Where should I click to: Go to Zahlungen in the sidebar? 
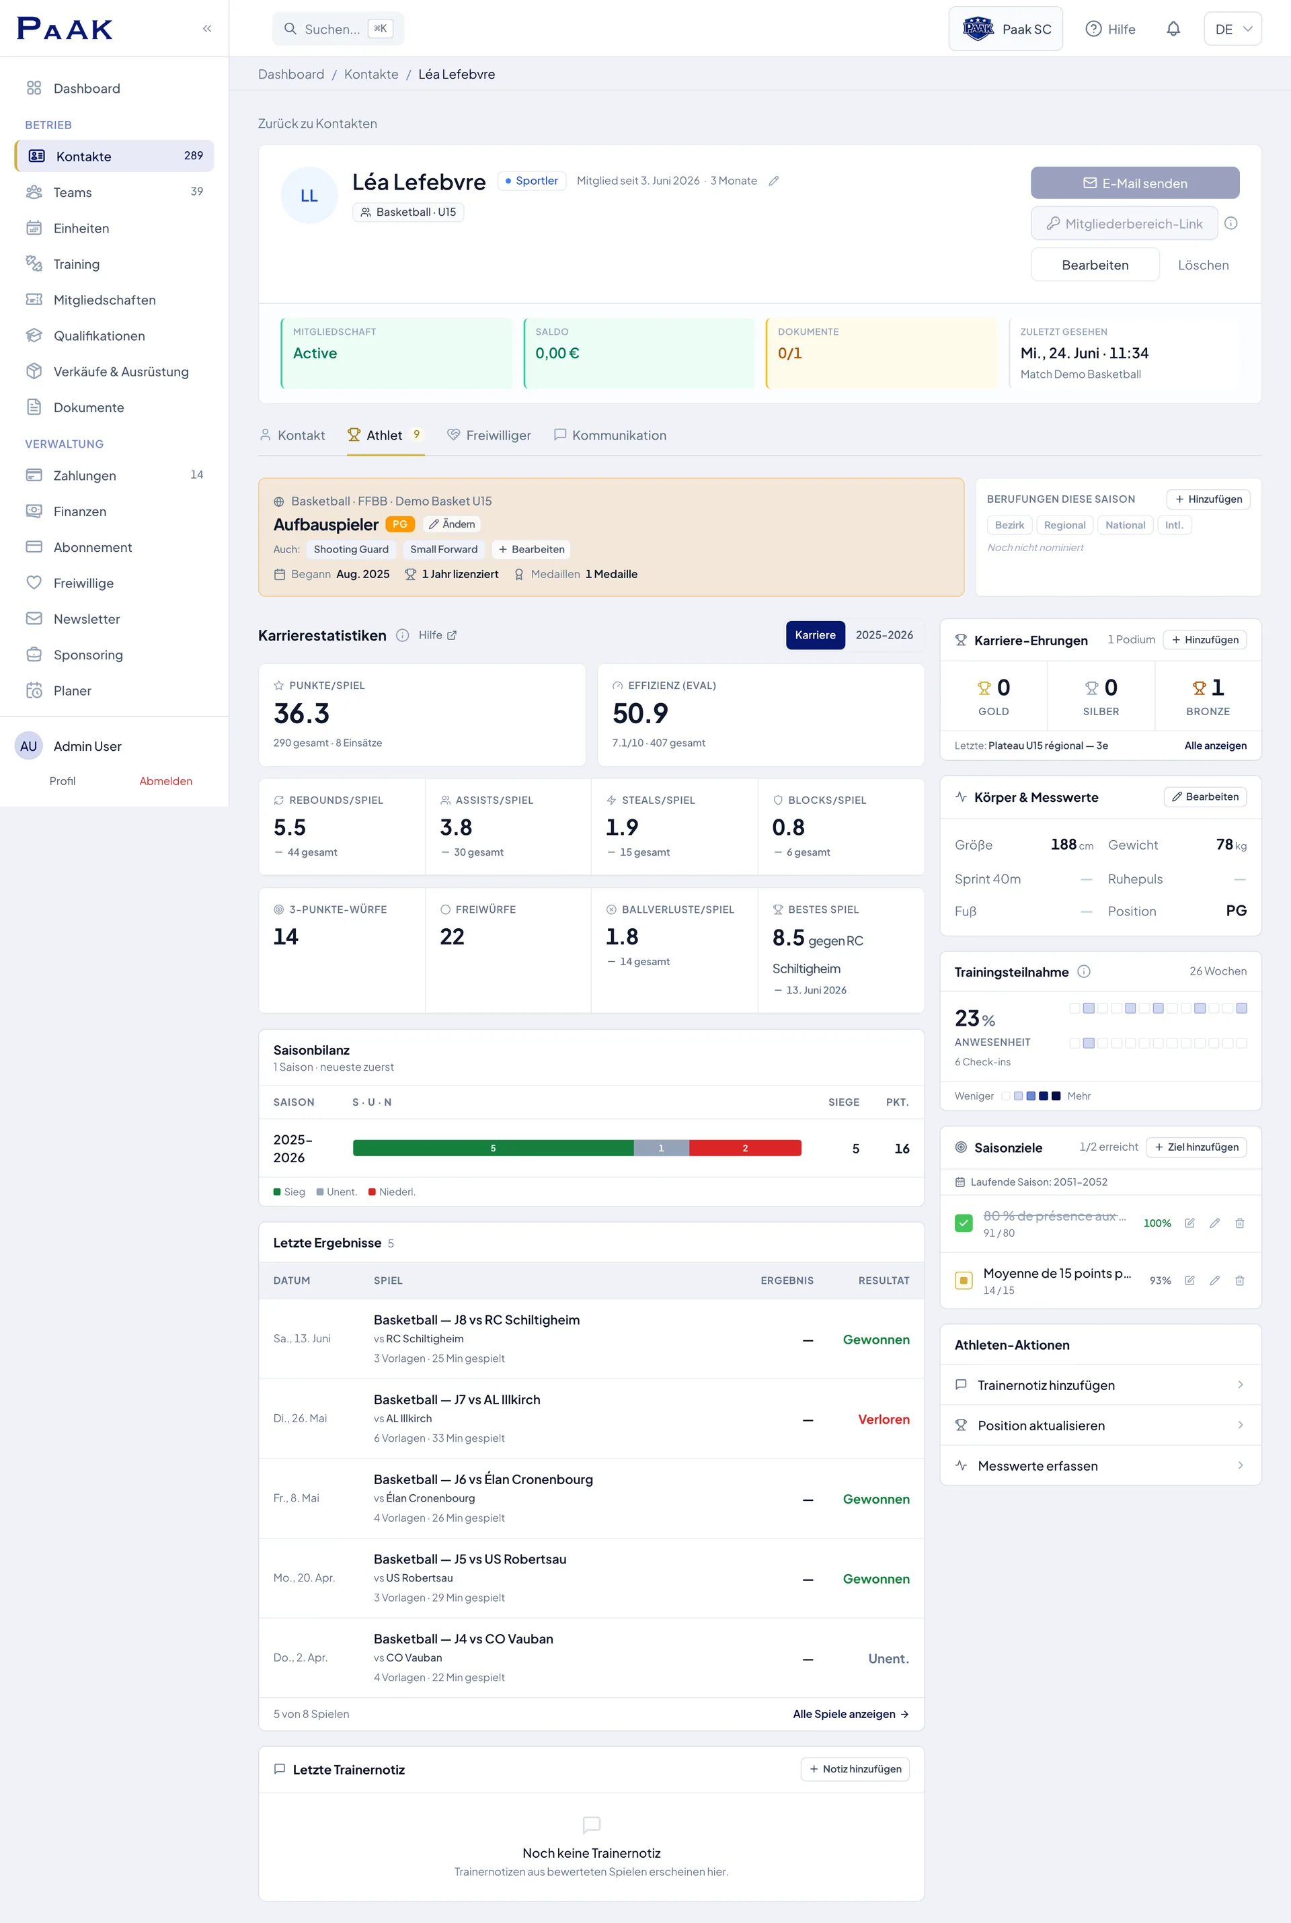point(114,475)
